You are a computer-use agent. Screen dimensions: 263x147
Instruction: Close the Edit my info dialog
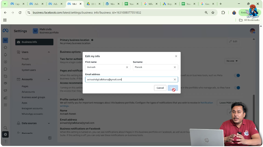click(x=176, y=56)
